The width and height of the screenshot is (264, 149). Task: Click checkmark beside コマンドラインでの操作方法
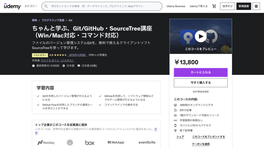[100, 105]
